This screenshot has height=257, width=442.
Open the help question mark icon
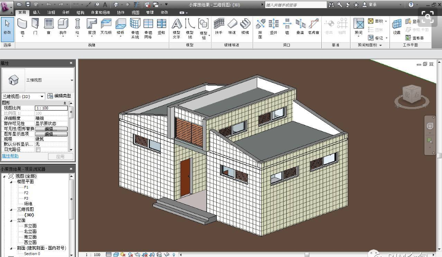[411, 4]
